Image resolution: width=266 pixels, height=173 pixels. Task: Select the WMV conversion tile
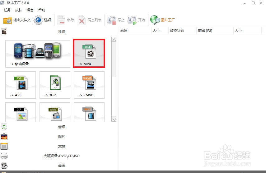[55, 112]
